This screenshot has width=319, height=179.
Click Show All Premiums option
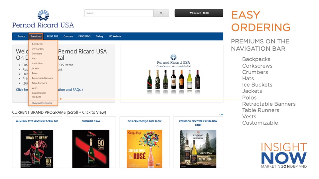42,103
